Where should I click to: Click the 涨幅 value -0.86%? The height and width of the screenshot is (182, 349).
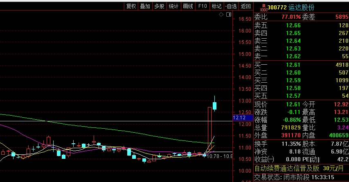coord(292,120)
